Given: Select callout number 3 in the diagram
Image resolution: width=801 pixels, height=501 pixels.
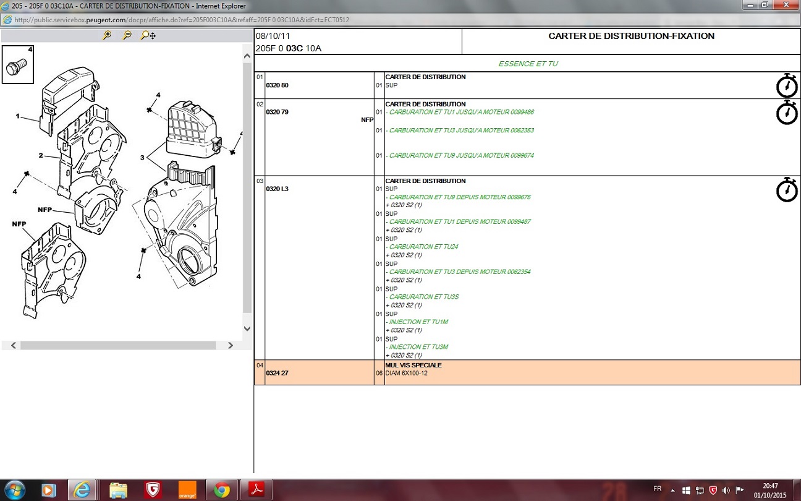Looking at the screenshot, I should (142, 158).
